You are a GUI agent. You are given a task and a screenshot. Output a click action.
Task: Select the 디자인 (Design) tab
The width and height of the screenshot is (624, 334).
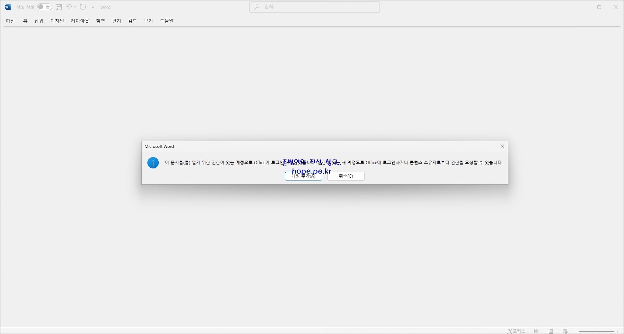coord(57,21)
